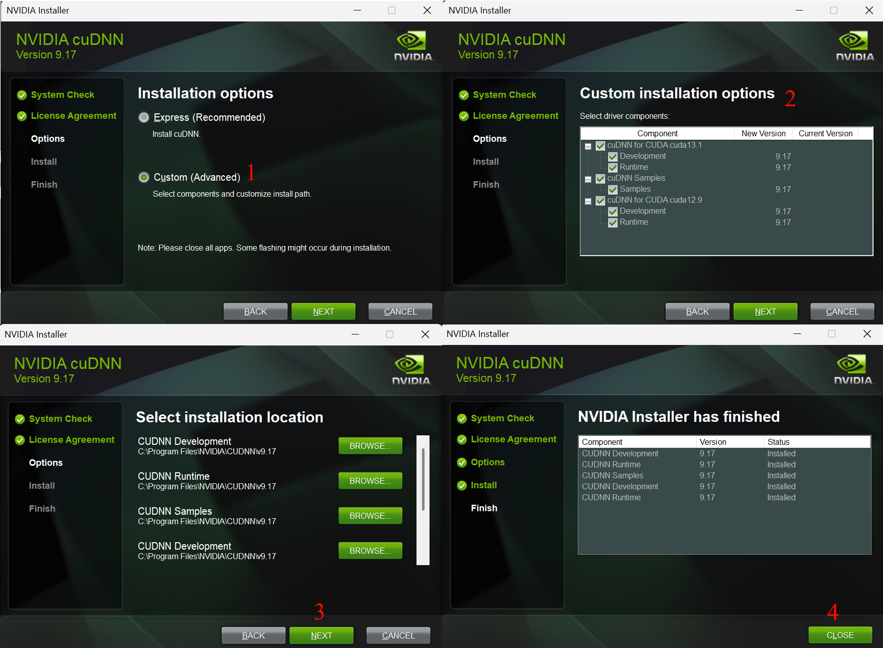The width and height of the screenshot is (883, 648).
Task: Click 'Select driver components:' label
Action: pos(624,116)
